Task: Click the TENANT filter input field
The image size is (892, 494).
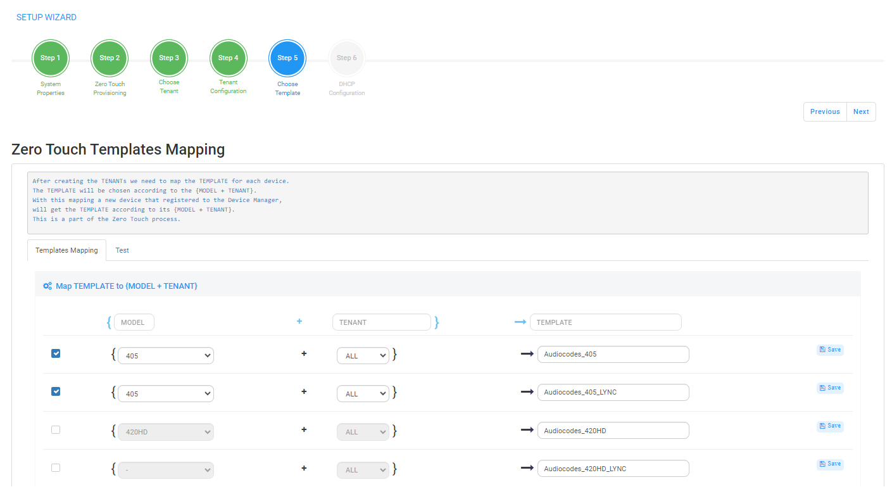Action: (x=382, y=322)
